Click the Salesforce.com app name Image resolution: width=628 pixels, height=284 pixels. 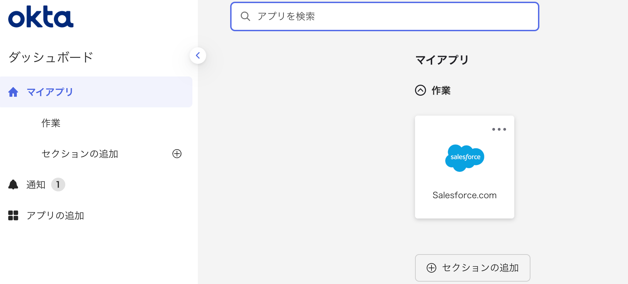coord(464,195)
